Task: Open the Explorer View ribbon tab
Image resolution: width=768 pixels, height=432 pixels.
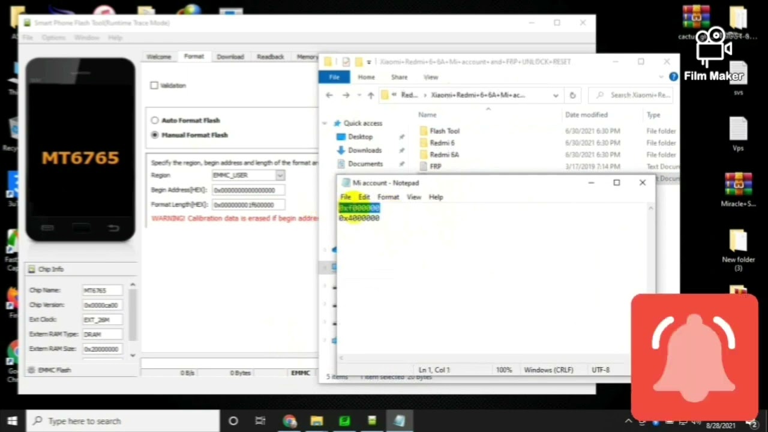Action: click(x=431, y=77)
